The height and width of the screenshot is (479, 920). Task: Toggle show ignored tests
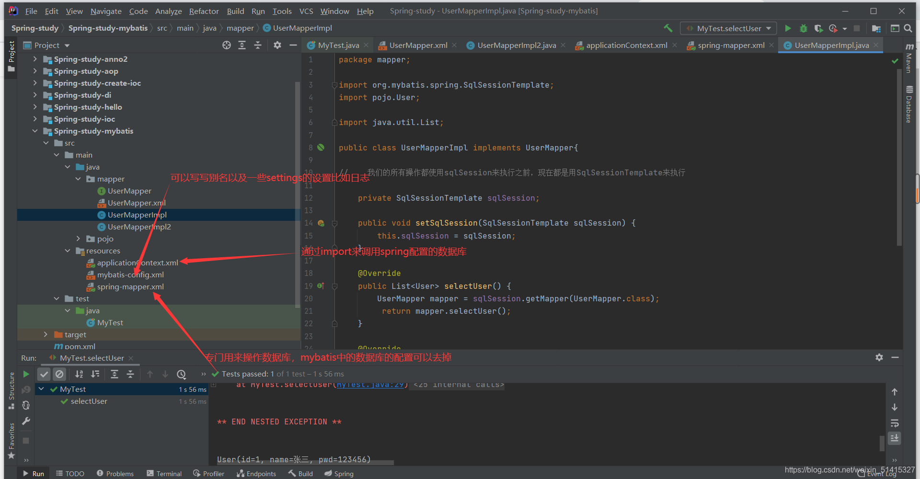coord(59,374)
